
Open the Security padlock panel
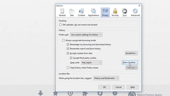point(115,13)
